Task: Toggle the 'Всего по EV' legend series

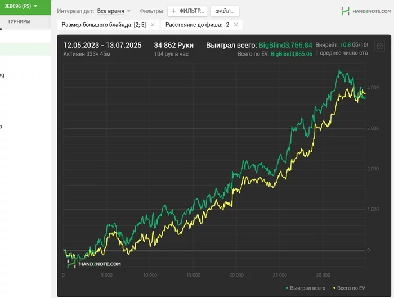Action: (348, 288)
